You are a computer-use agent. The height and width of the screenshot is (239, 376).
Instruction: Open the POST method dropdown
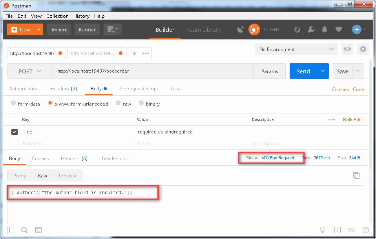[30, 71]
